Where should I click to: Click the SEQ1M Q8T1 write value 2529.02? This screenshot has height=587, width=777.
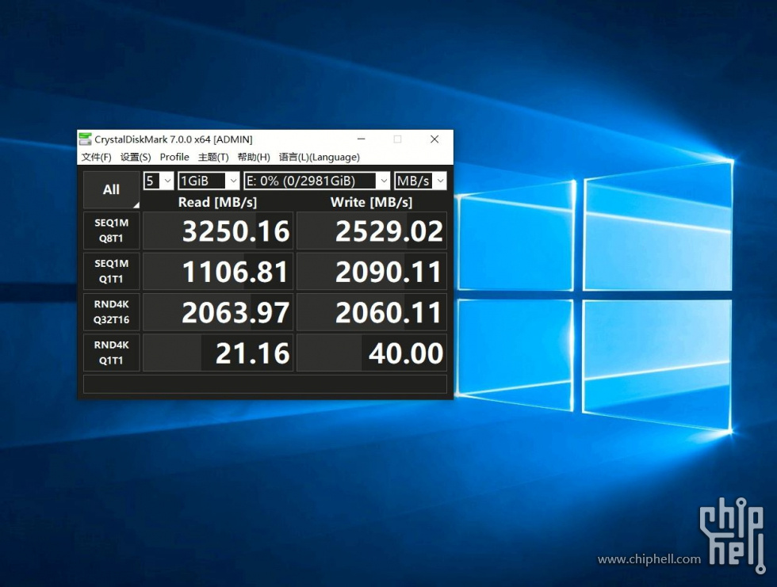[372, 231]
